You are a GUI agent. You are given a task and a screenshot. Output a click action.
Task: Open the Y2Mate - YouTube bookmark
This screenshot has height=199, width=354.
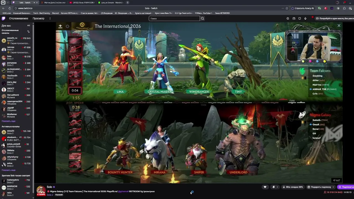click(x=204, y=13)
